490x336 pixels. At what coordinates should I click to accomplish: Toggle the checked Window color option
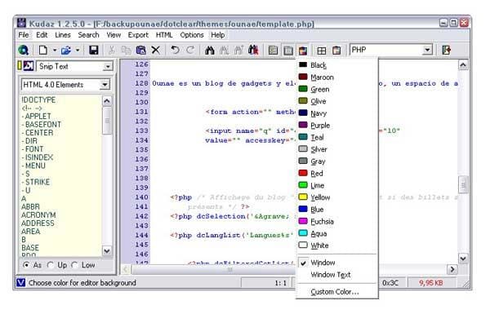tap(336, 263)
